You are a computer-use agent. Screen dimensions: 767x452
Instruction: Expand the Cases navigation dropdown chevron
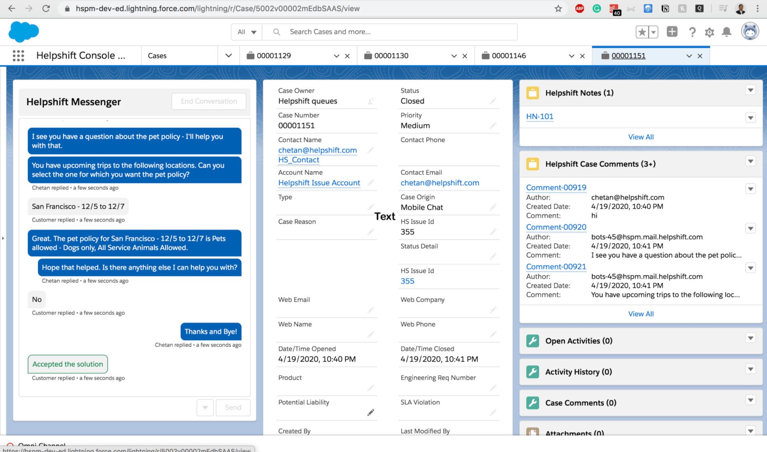point(228,56)
